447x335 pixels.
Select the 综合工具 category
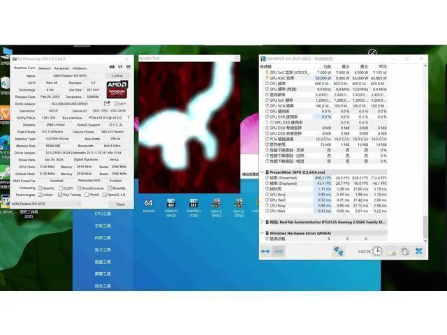click(x=103, y=285)
